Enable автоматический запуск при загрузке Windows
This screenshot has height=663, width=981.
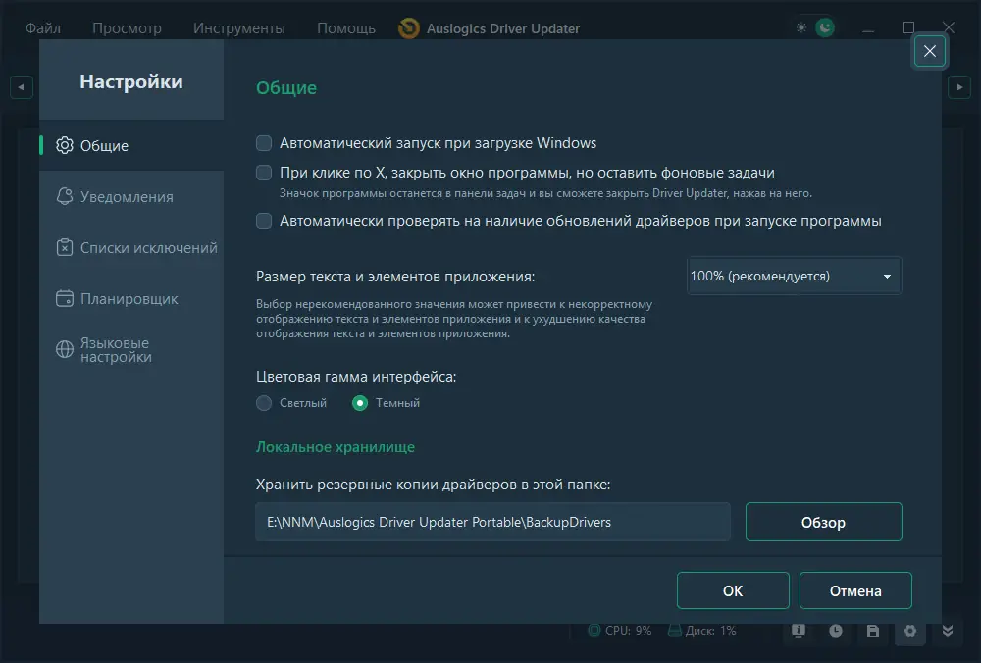[x=263, y=142]
